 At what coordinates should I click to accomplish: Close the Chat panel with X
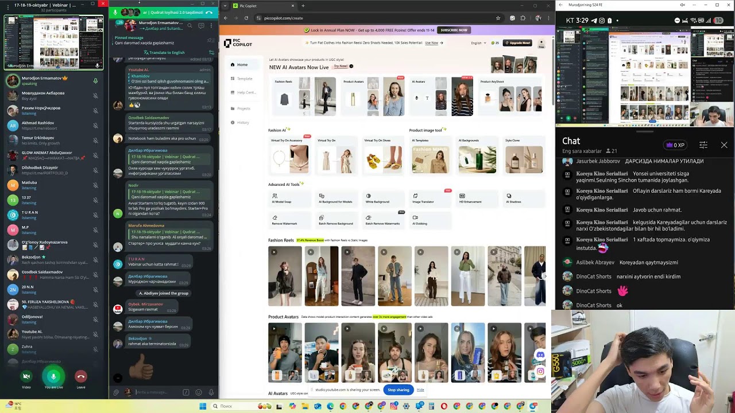click(724, 145)
